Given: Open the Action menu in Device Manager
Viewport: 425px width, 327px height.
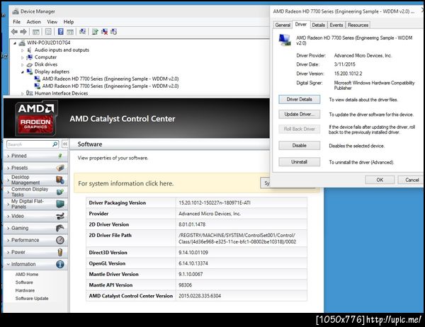Looking at the screenshot, I should [x=33, y=22].
